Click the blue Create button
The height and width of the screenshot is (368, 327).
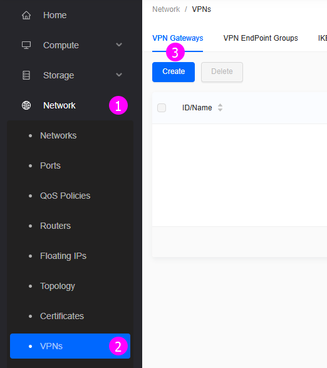point(174,72)
